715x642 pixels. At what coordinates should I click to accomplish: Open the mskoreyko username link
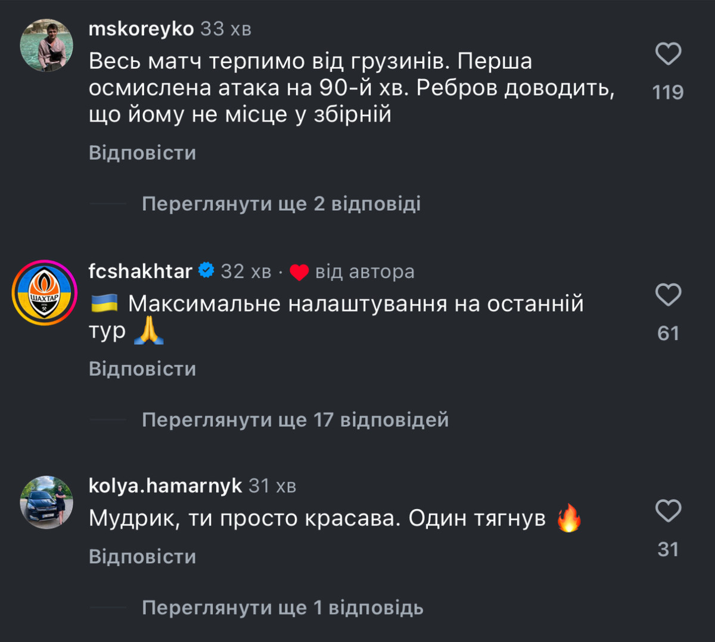coord(141,29)
